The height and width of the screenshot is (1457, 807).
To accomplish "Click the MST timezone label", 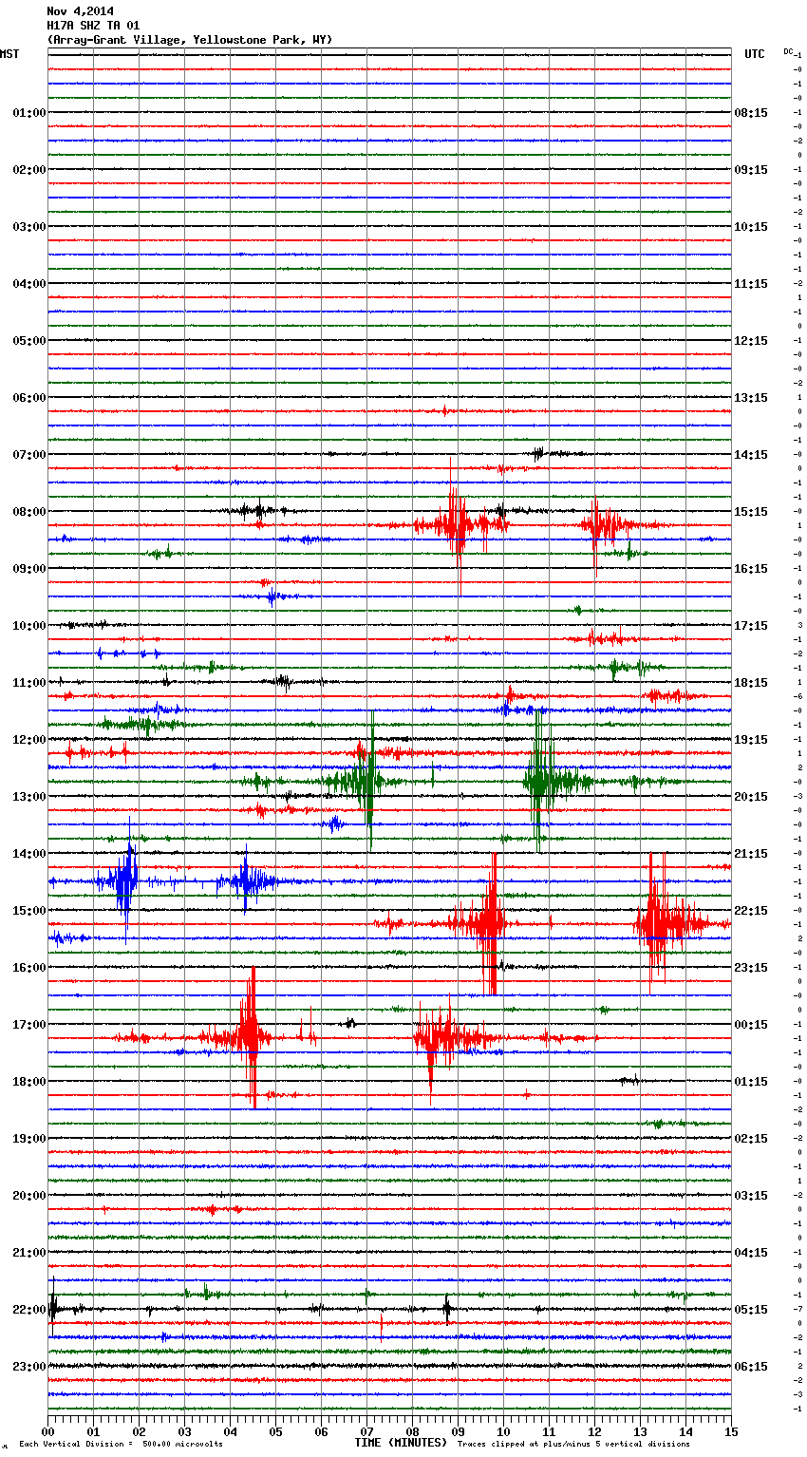I will 9,54.
